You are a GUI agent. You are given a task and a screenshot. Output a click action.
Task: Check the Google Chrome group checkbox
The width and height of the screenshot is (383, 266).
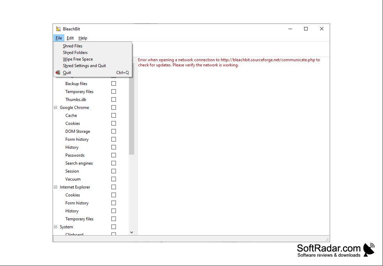coord(113,108)
